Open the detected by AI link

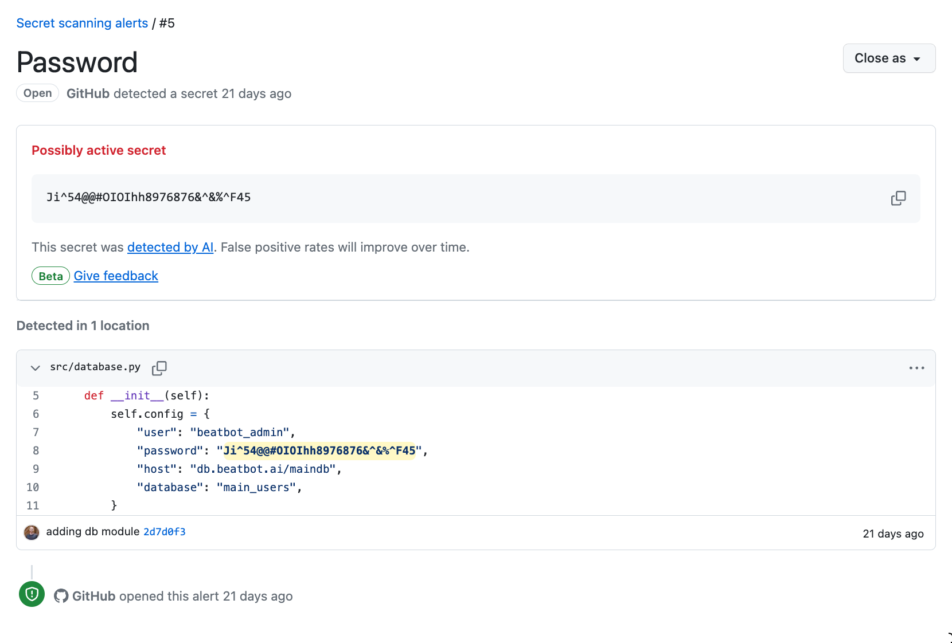tap(170, 247)
